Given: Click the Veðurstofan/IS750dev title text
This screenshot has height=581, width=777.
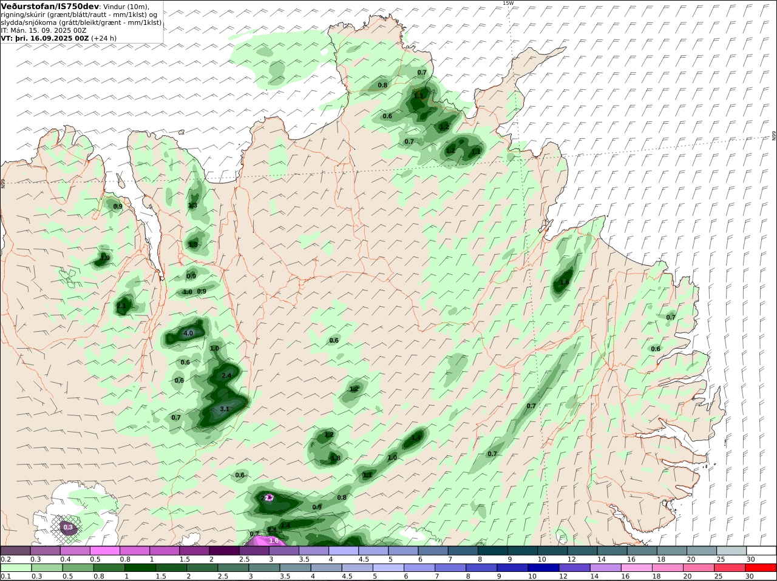Looking at the screenshot, I should [x=50, y=6].
